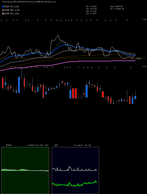Click the blue DOW ST legend swatch
This screenshot has width=147, height=194.
pos(3,6)
